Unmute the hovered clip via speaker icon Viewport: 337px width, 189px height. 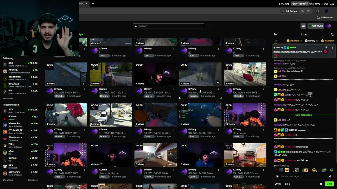tap(218, 83)
